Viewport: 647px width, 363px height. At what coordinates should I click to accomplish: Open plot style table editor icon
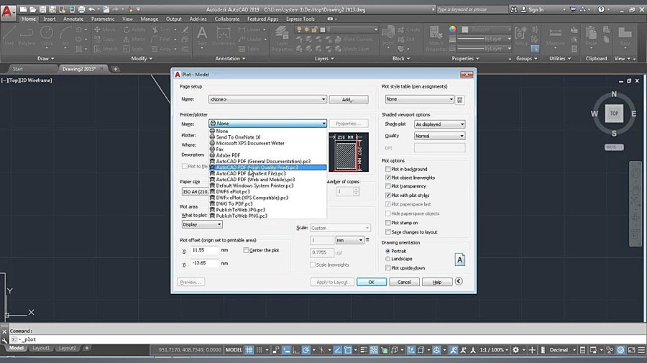[x=460, y=99]
